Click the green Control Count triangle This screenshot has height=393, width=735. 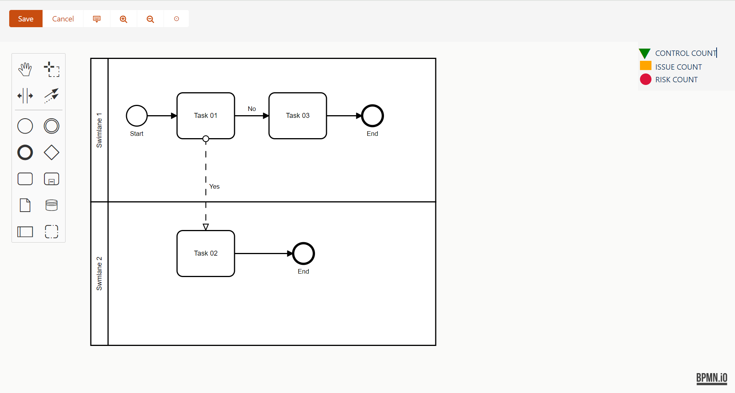645,53
